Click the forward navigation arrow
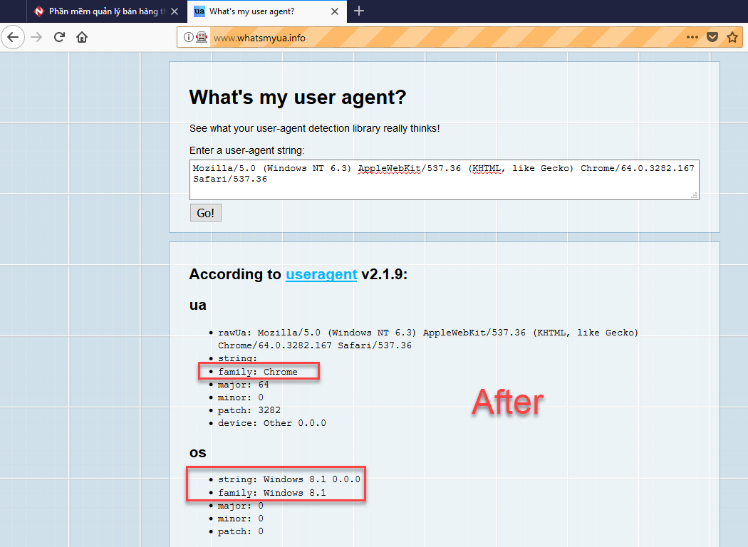The height and width of the screenshot is (547, 748). [x=36, y=37]
